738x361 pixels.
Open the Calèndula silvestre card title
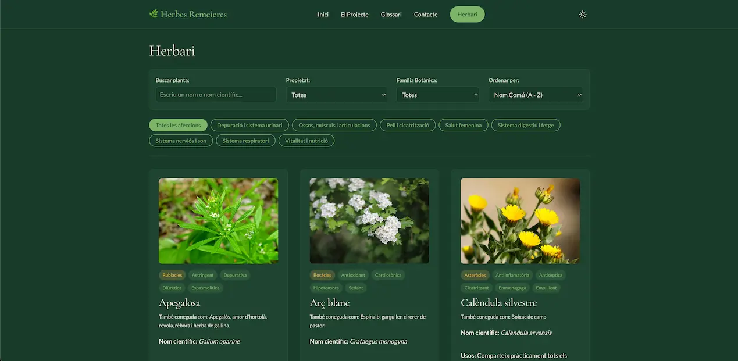(x=499, y=303)
